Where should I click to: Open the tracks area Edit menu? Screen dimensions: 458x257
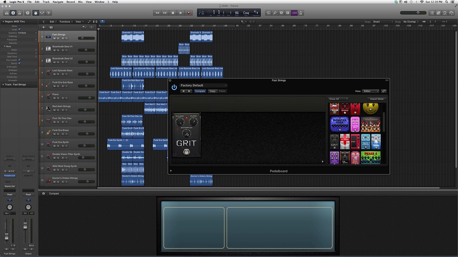[x=53, y=22]
